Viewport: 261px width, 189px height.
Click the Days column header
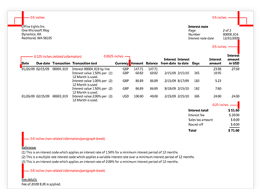[x=196, y=63]
